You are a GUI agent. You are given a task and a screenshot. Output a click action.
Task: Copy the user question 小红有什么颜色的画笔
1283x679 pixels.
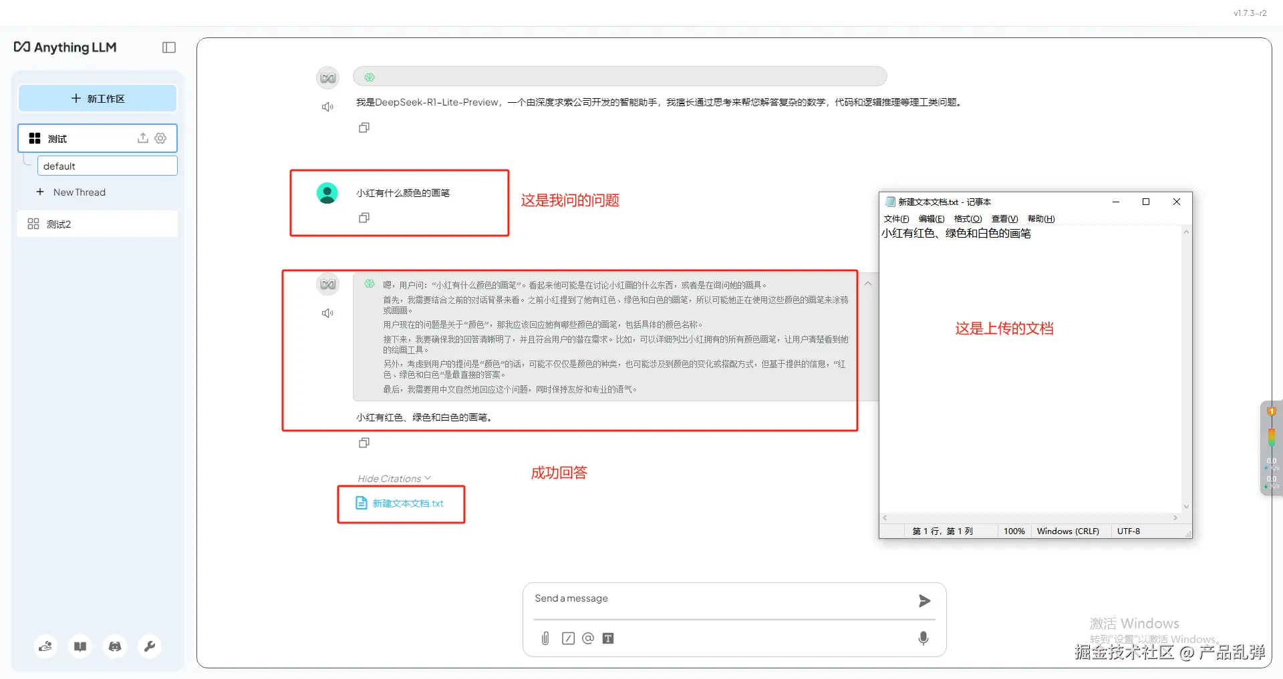[x=364, y=218]
